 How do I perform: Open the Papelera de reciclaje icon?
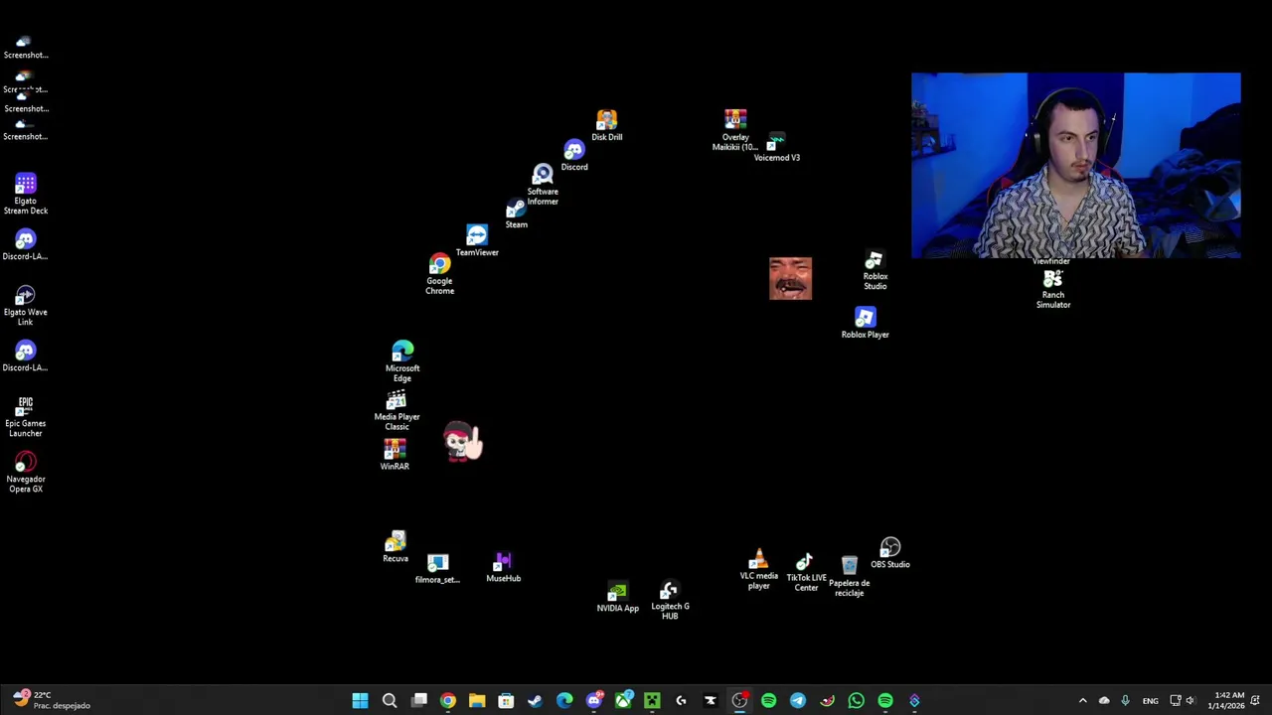click(849, 577)
